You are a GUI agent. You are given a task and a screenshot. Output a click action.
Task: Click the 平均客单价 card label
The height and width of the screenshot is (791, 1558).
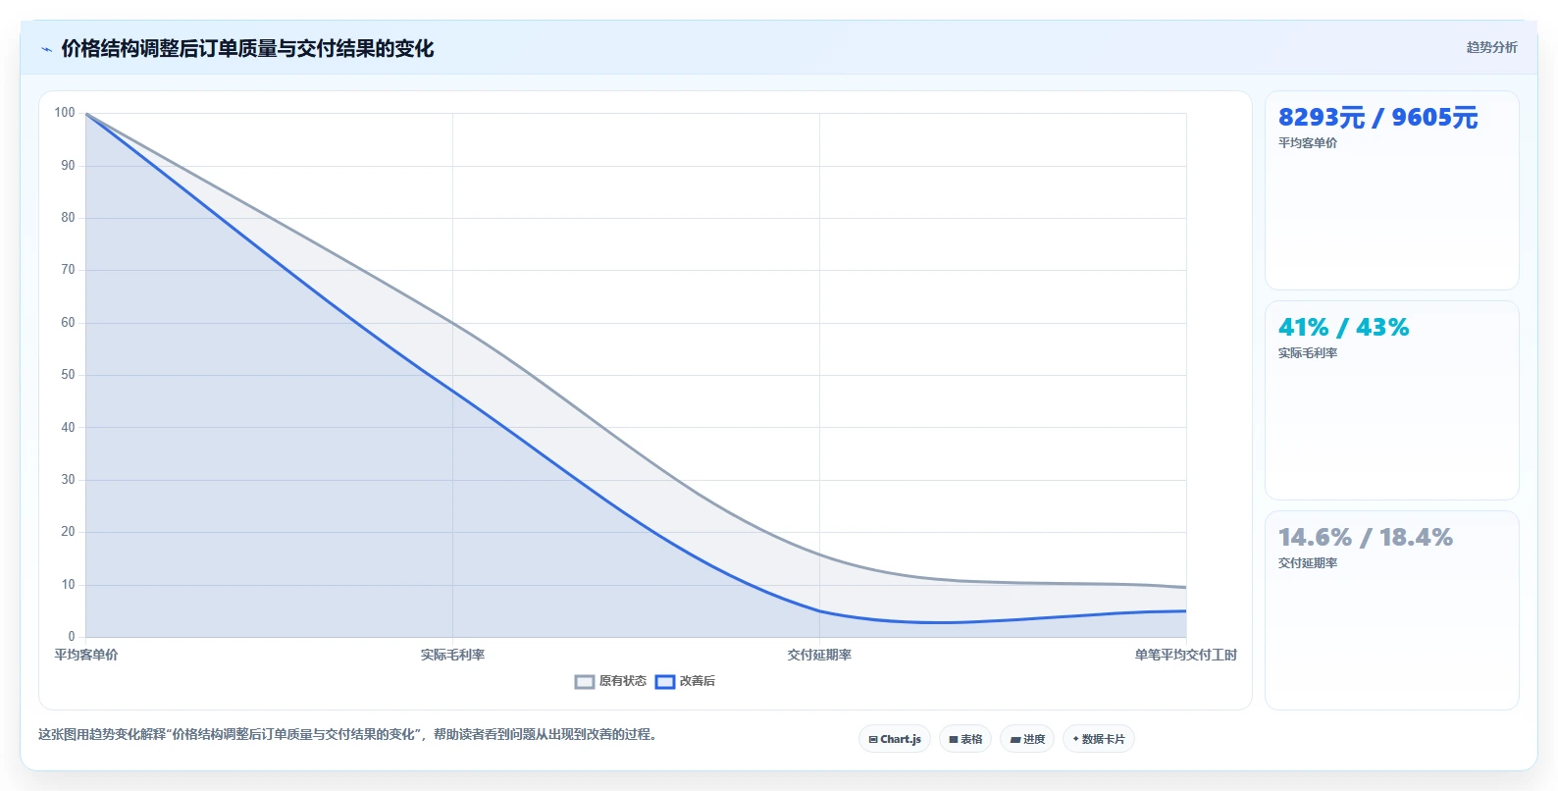(x=1307, y=143)
